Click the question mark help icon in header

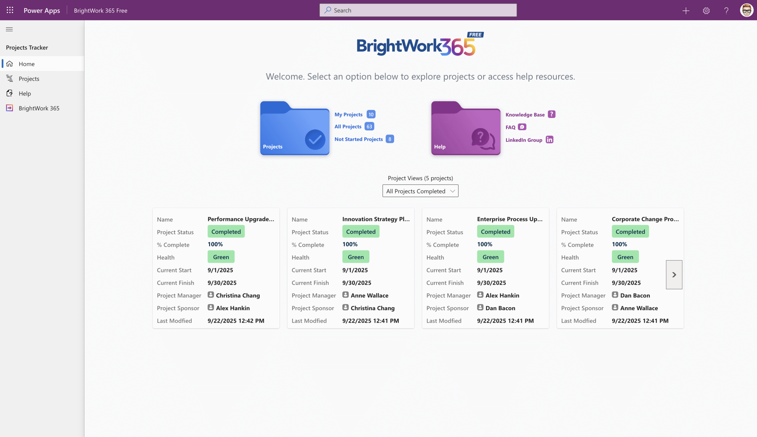pos(726,11)
